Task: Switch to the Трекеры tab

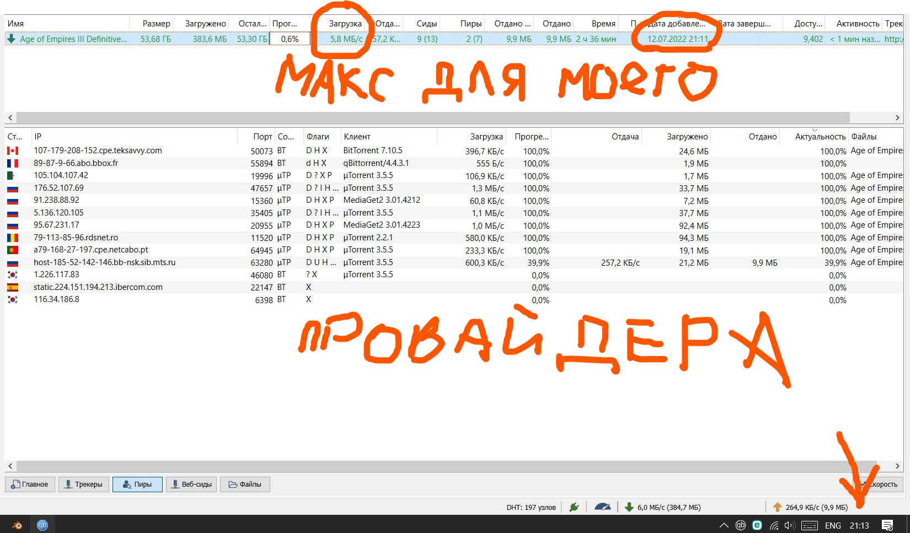Action: click(84, 484)
